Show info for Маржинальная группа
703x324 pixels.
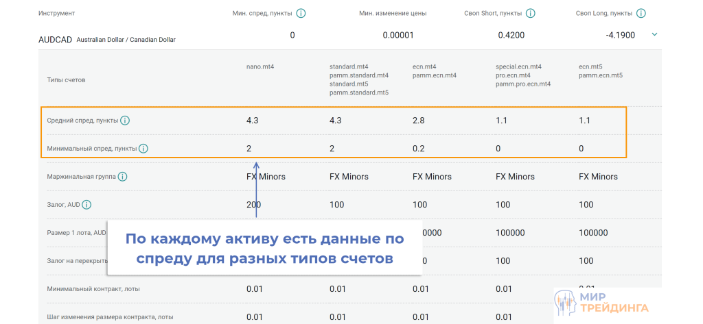[x=122, y=177]
